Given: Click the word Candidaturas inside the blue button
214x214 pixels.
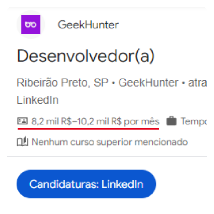Looking at the screenshot, I should [x=63, y=184].
